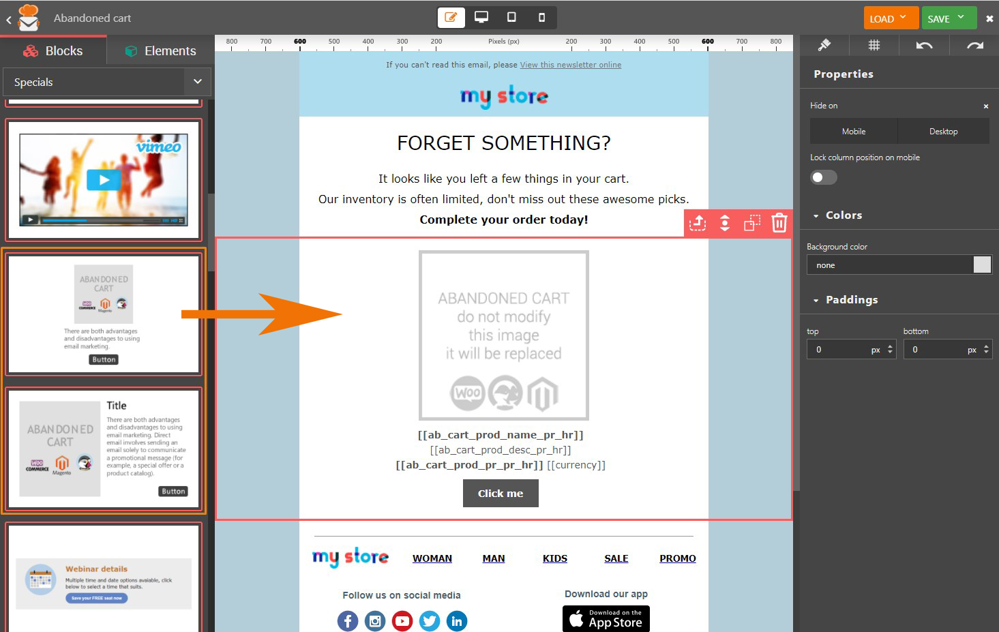The image size is (999, 632).
Task: Preview email in tablet view
Action: click(x=511, y=18)
